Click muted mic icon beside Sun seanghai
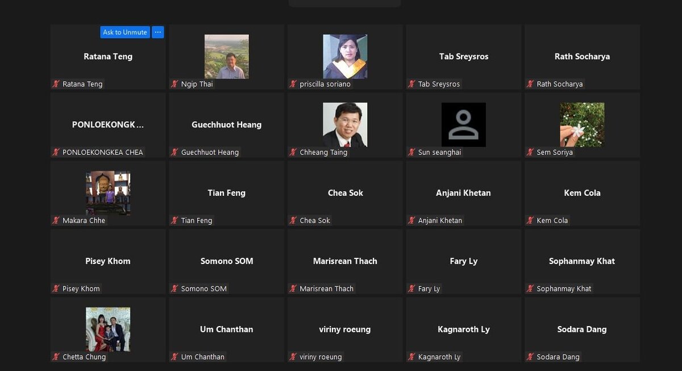Viewport: 682px width, 371px height. (412, 152)
